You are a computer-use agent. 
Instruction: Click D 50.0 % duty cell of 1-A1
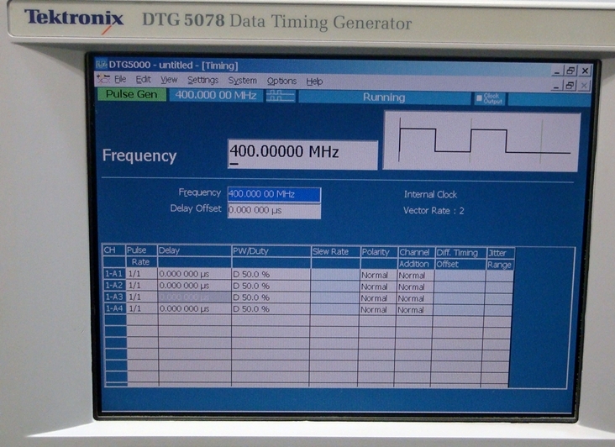point(271,274)
